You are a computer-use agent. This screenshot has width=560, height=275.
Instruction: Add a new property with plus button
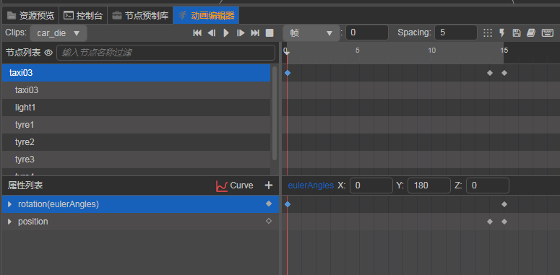pos(268,185)
